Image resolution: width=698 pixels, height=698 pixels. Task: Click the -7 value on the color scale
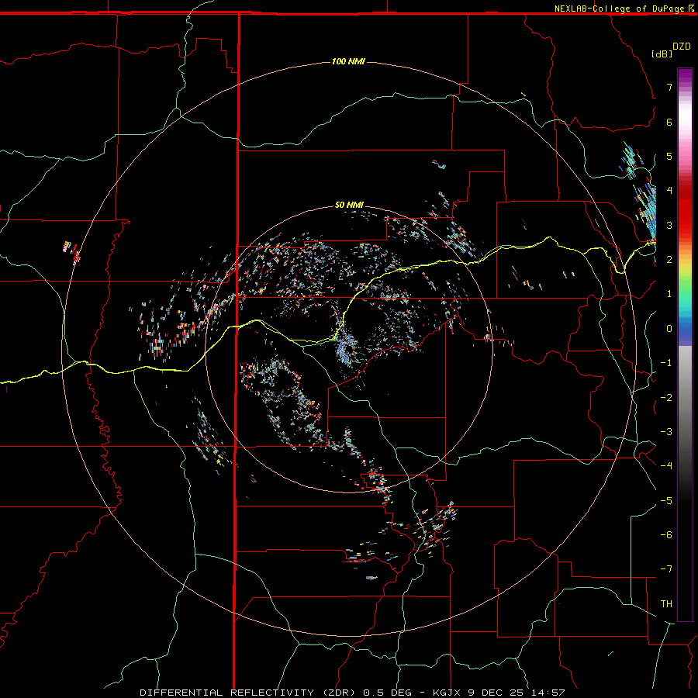click(x=666, y=569)
